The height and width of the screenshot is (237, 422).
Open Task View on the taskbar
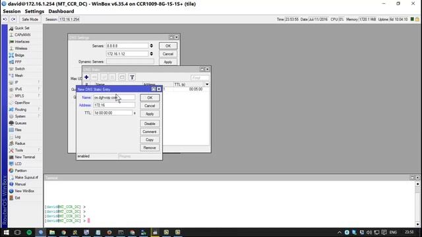pos(18,232)
